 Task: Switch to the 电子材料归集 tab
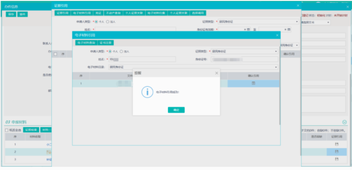click(156, 13)
